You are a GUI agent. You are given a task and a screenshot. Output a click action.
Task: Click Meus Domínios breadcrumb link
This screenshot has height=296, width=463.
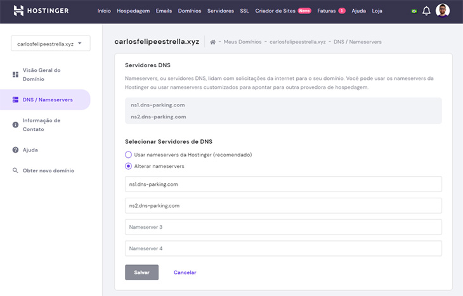tap(243, 42)
